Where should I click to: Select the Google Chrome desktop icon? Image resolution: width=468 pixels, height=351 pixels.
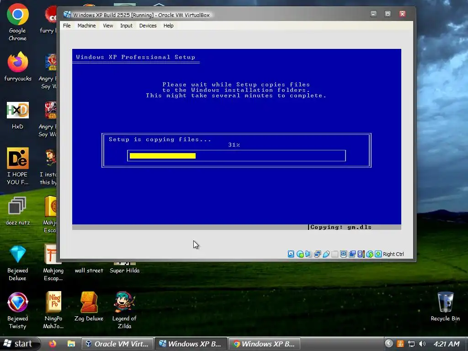[18, 22]
